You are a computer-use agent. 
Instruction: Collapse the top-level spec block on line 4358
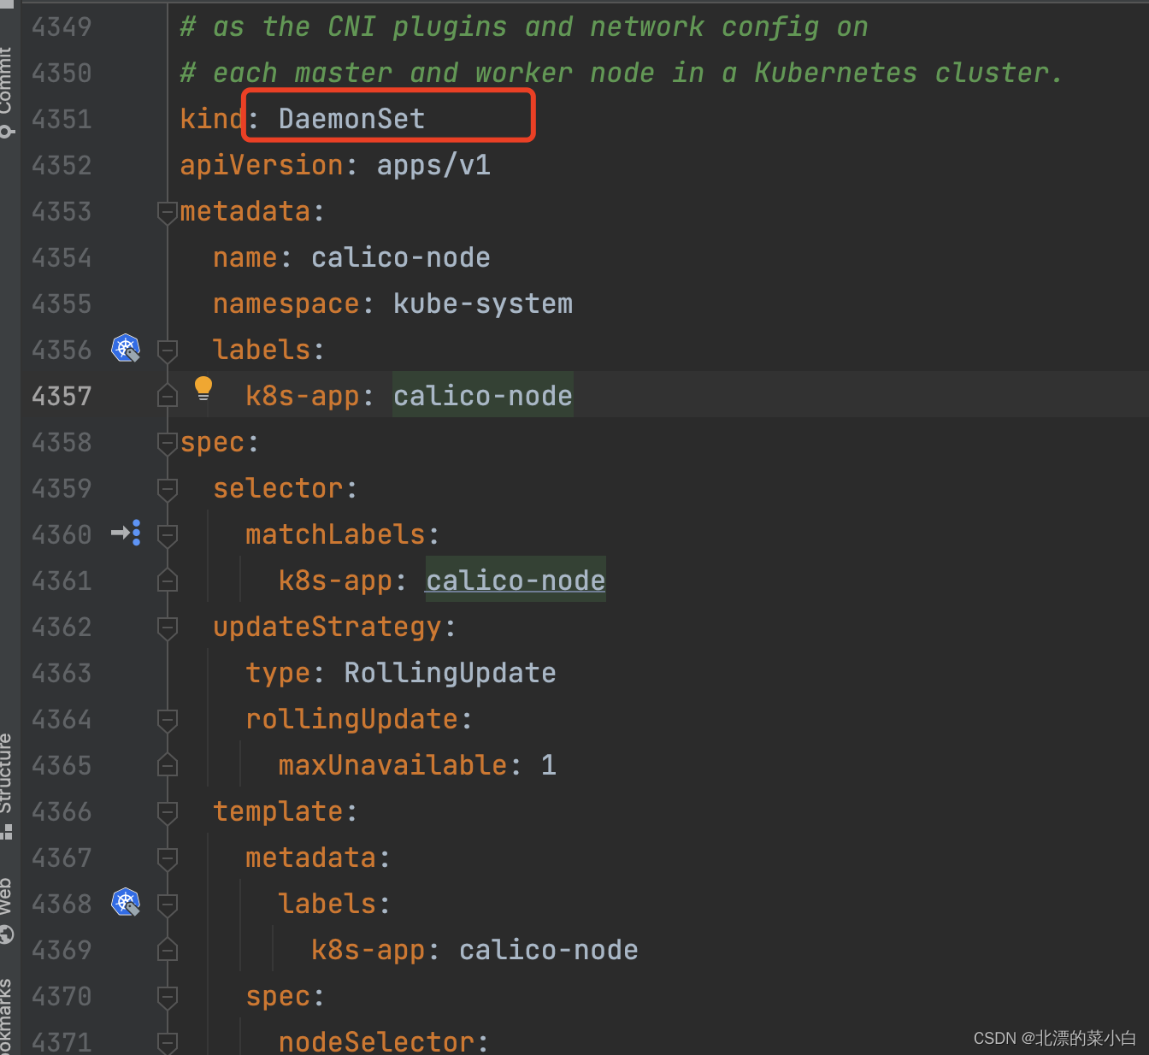pyautogui.click(x=168, y=443)
